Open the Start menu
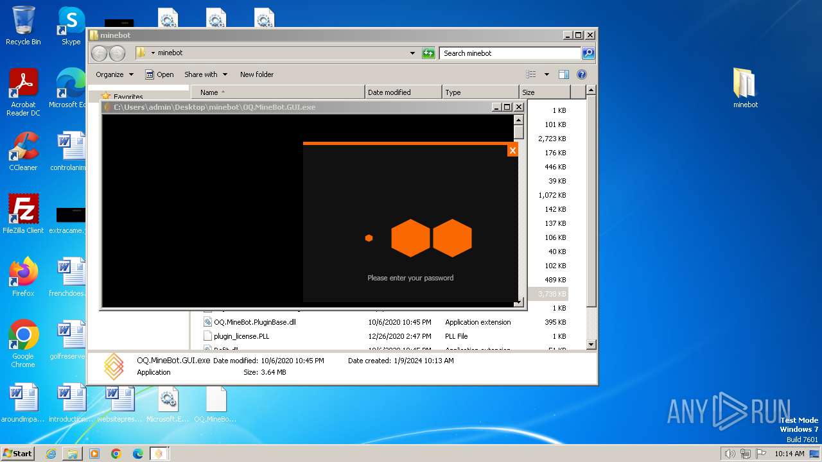The height and width of the screenshot is (462, 822). click(x=17, y=453)
